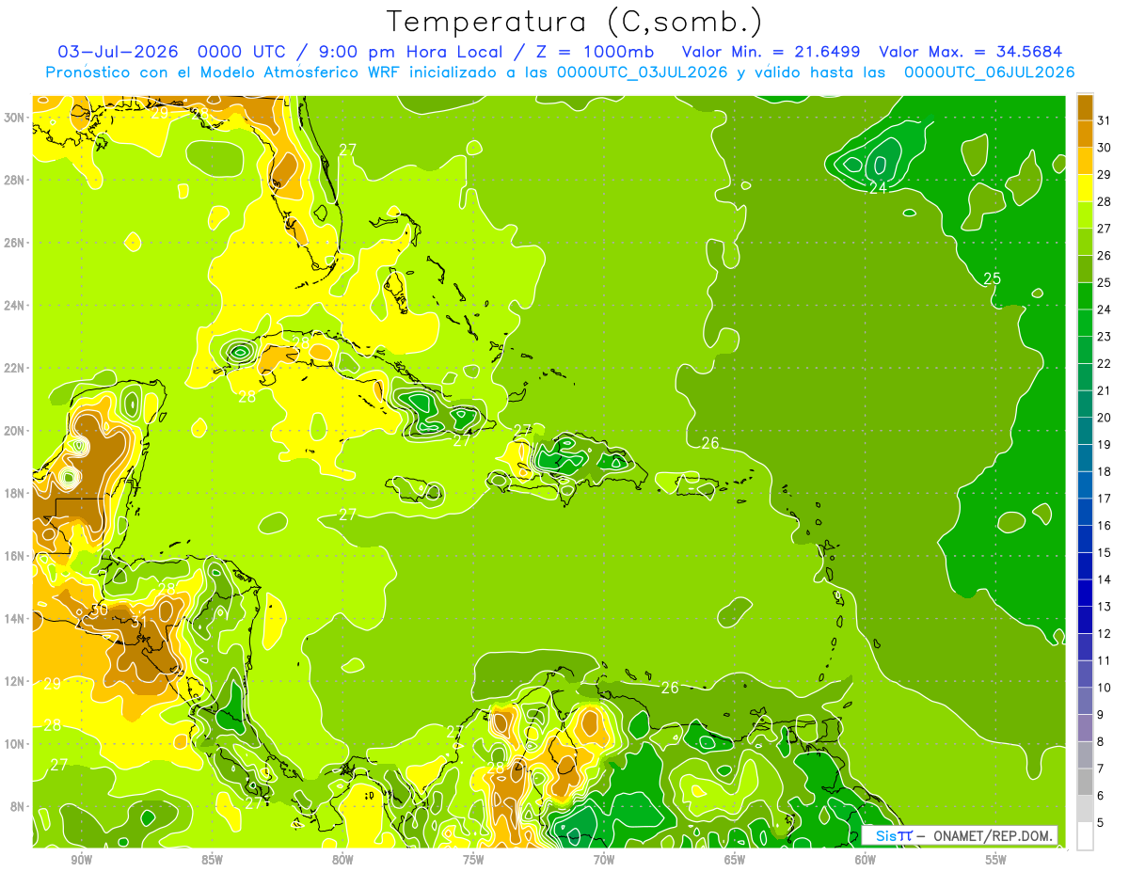Image resolution: width=1129 pixels, height=872 pixels.
Task: Click the '75W' longitude axis label
Action: [473, 861]
